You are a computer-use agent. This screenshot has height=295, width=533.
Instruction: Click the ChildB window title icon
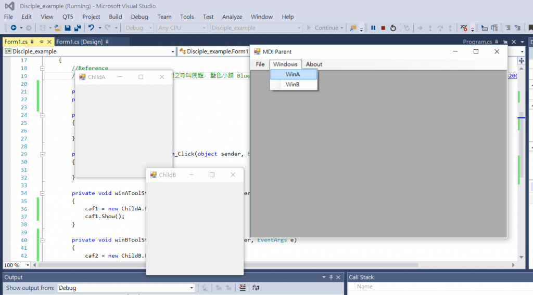click(x=154, y=175)
